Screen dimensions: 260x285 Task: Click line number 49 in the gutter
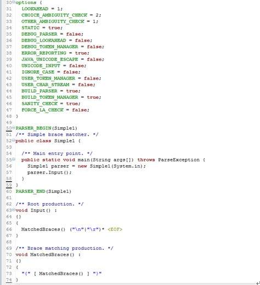(9, 122)
